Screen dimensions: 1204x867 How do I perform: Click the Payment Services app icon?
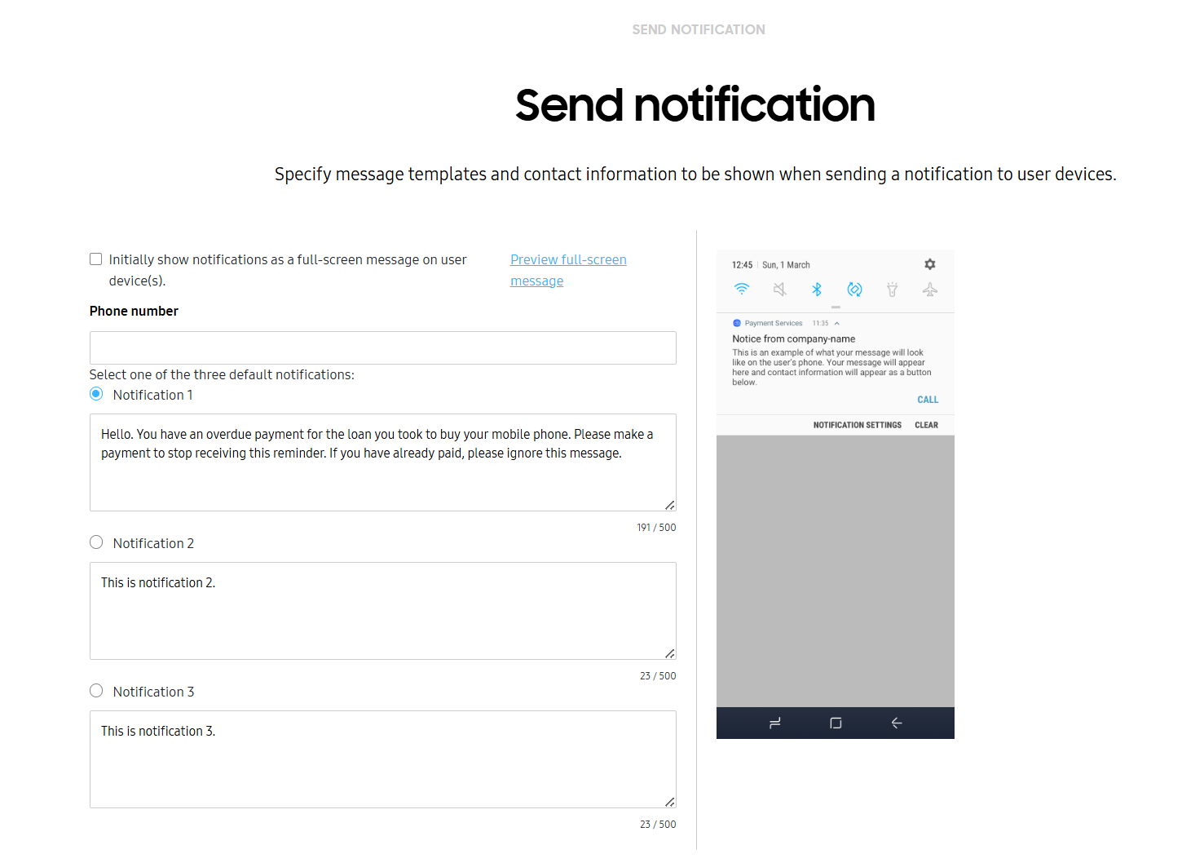pos(737,323)
